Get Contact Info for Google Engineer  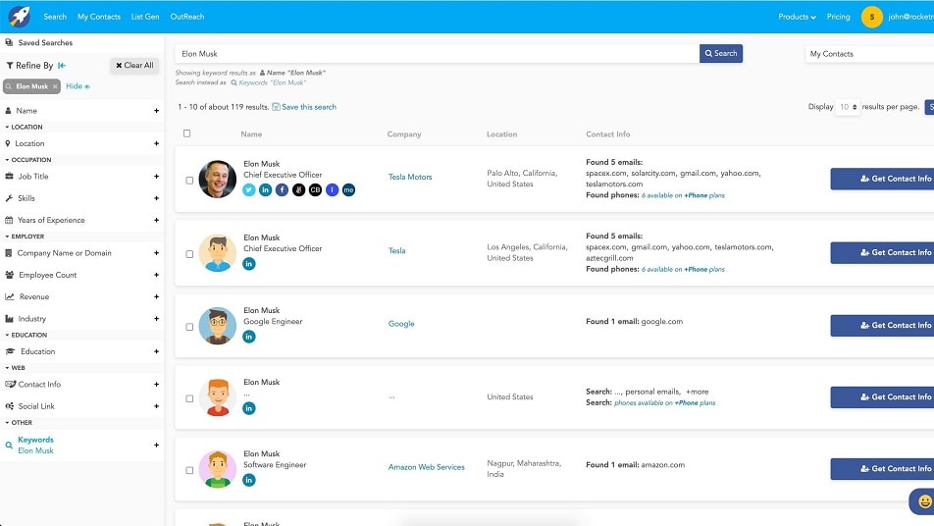pyautogui.click(x=882, y=325)
